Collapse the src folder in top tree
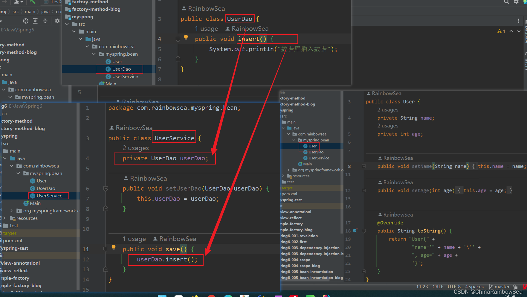This screenshot has height=297, width=527. pyautogui.click(x=67, y=24)
